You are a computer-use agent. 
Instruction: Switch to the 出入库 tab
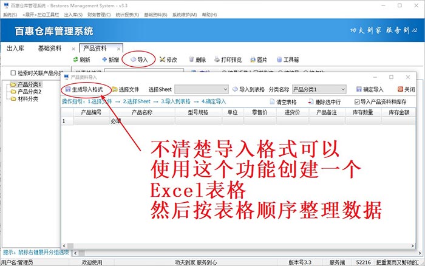click(x=15, y=49)
